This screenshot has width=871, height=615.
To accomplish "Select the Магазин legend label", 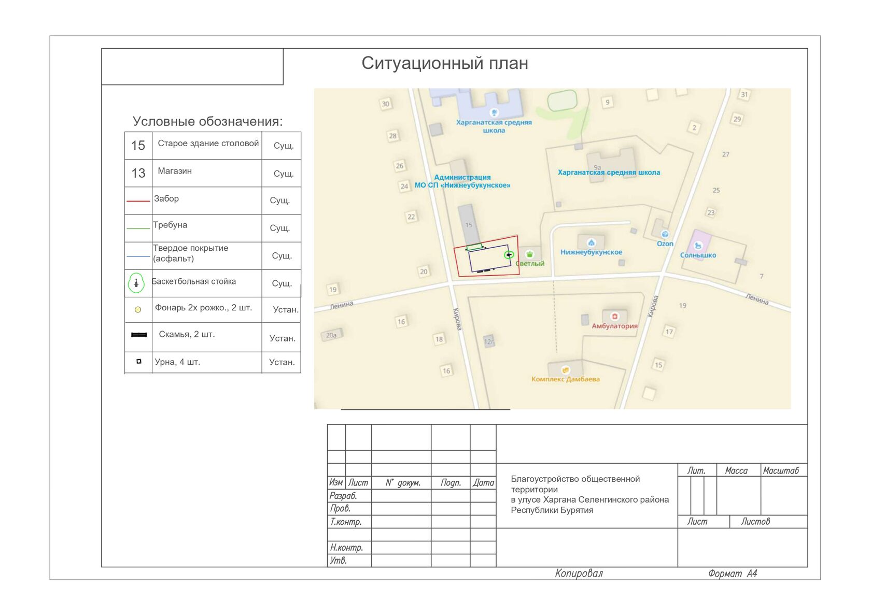I will 175,171.
